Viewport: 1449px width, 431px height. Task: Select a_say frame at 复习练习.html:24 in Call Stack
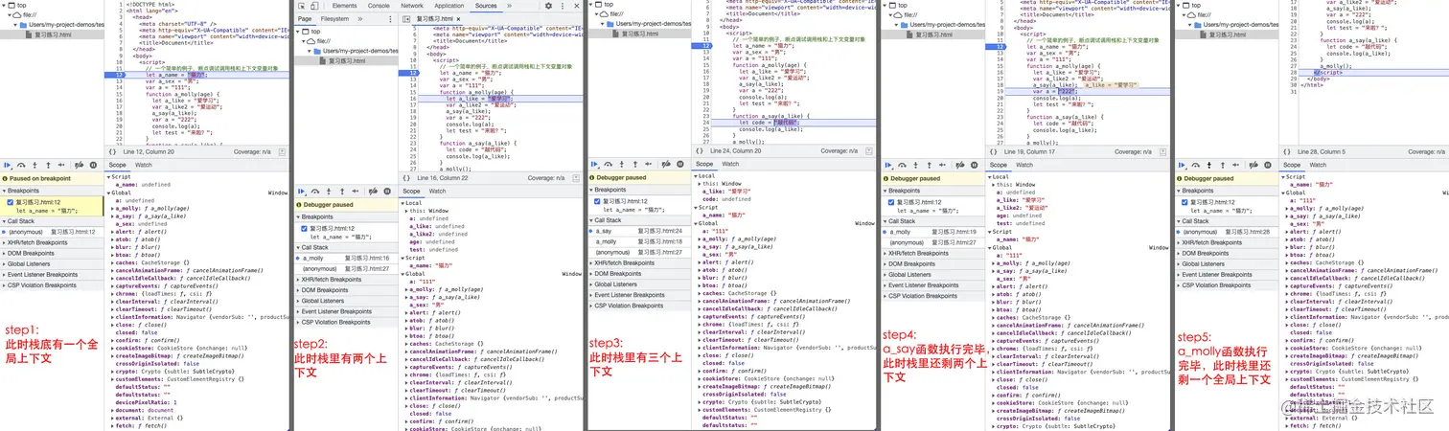tap(639, 231)
